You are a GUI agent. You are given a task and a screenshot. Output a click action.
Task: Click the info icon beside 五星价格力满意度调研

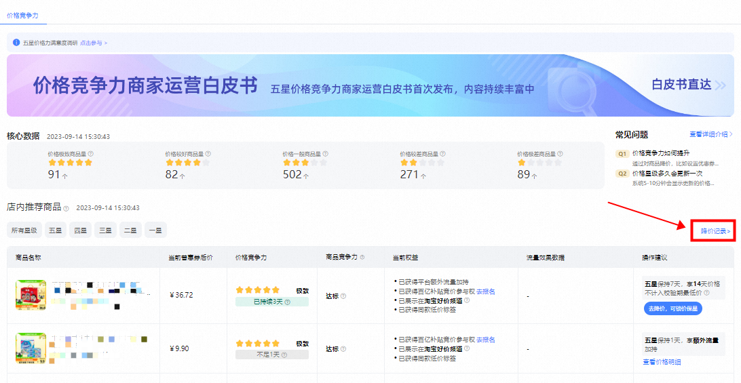[x=16, y=43]
